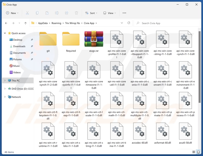Select avformat-60.dll file icon
The height and width of the screenshot is (156, 203).
tap(162, 131)
